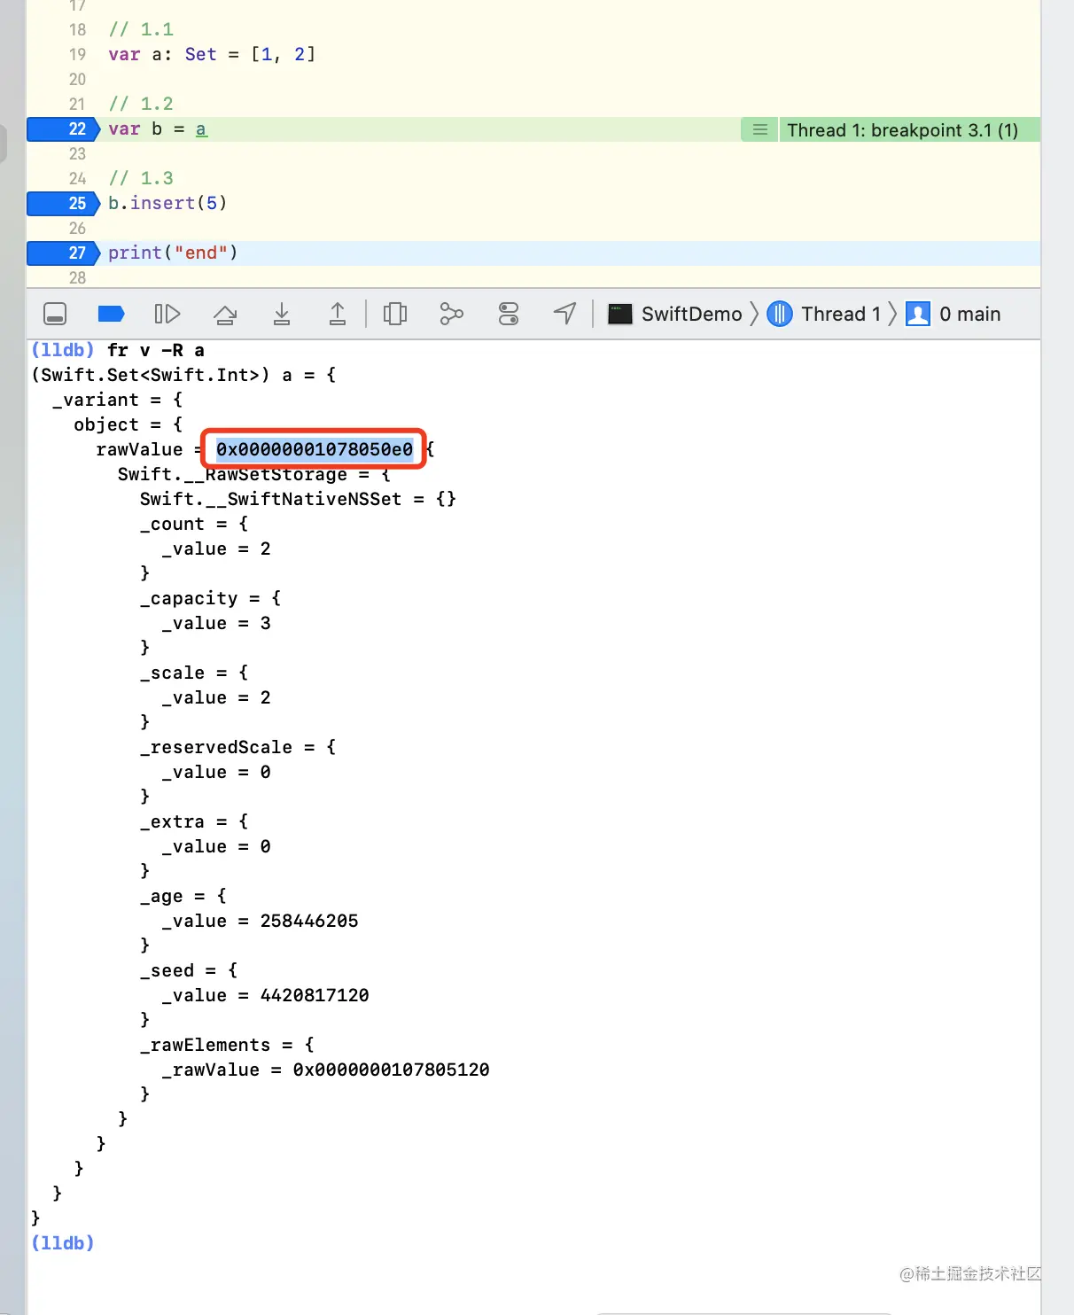Click line number 20 in the gutter

tap(77, 79)
